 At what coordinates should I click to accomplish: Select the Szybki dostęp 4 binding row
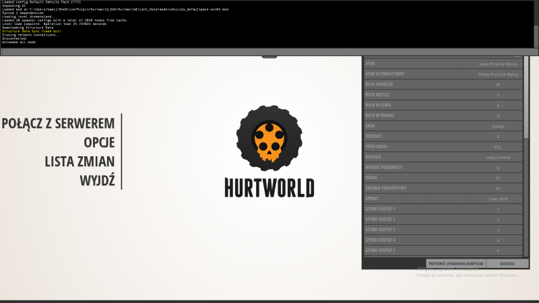[443, 240]
